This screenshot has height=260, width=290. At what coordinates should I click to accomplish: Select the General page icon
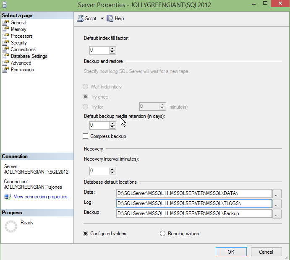[5, 23]
